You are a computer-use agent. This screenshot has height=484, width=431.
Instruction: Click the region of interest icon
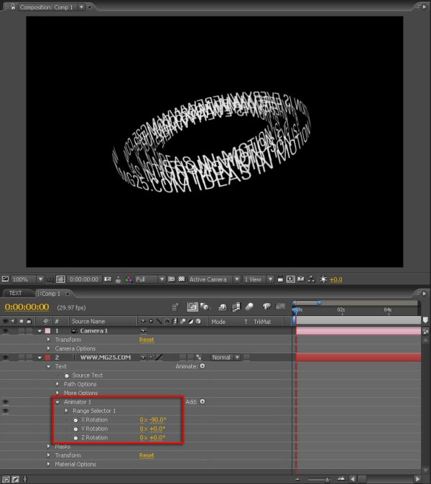point(172,279)
